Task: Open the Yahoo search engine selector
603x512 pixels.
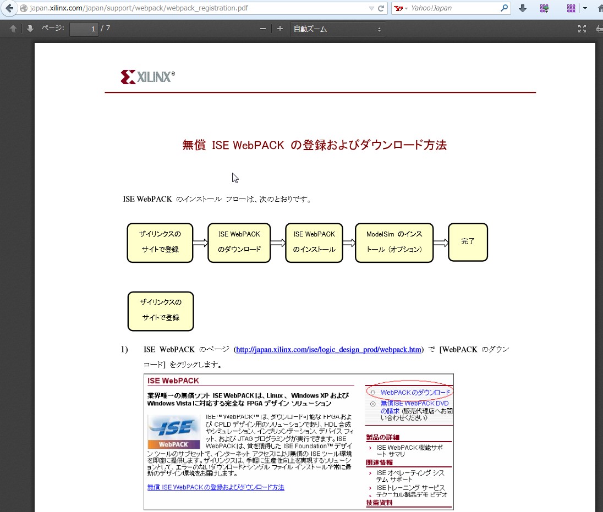Action: pos(401,8)
